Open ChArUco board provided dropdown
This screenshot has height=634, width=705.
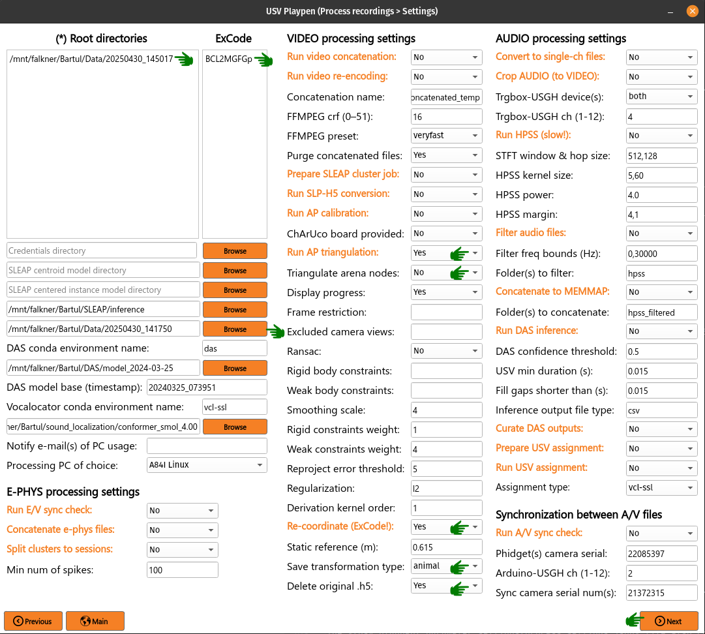click(x=446, y=234)
